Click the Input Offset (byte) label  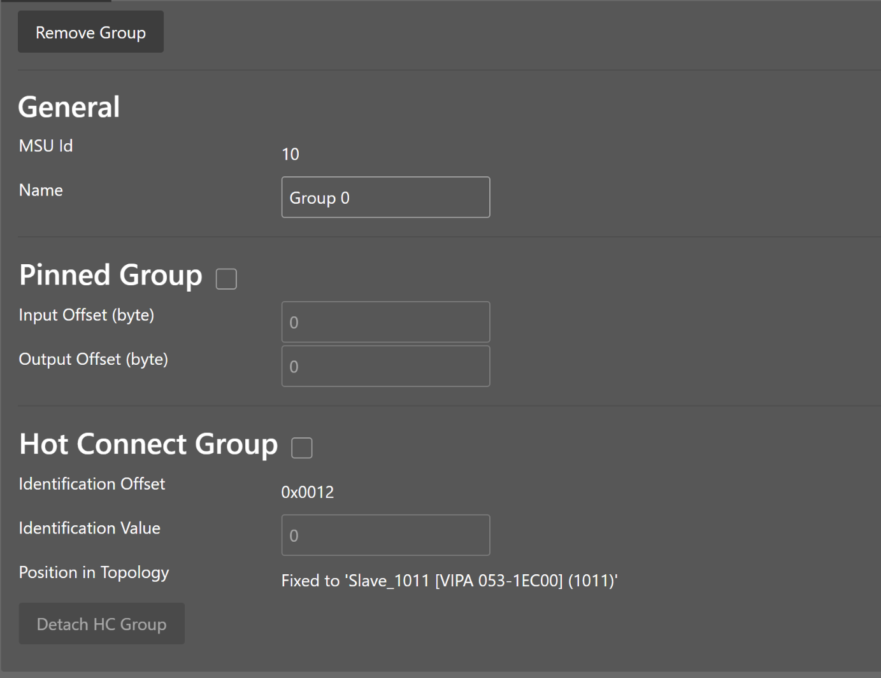87,315
